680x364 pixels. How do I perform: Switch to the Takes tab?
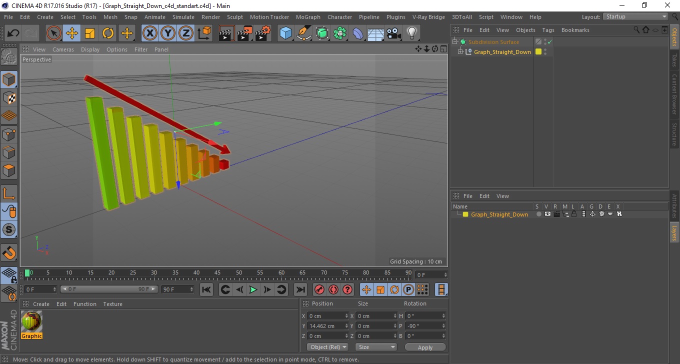(674, 60)
